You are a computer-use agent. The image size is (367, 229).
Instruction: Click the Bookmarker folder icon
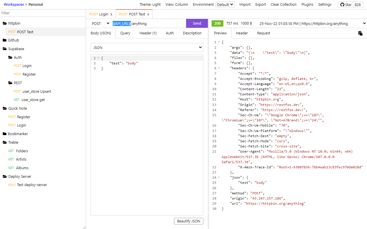5,134
